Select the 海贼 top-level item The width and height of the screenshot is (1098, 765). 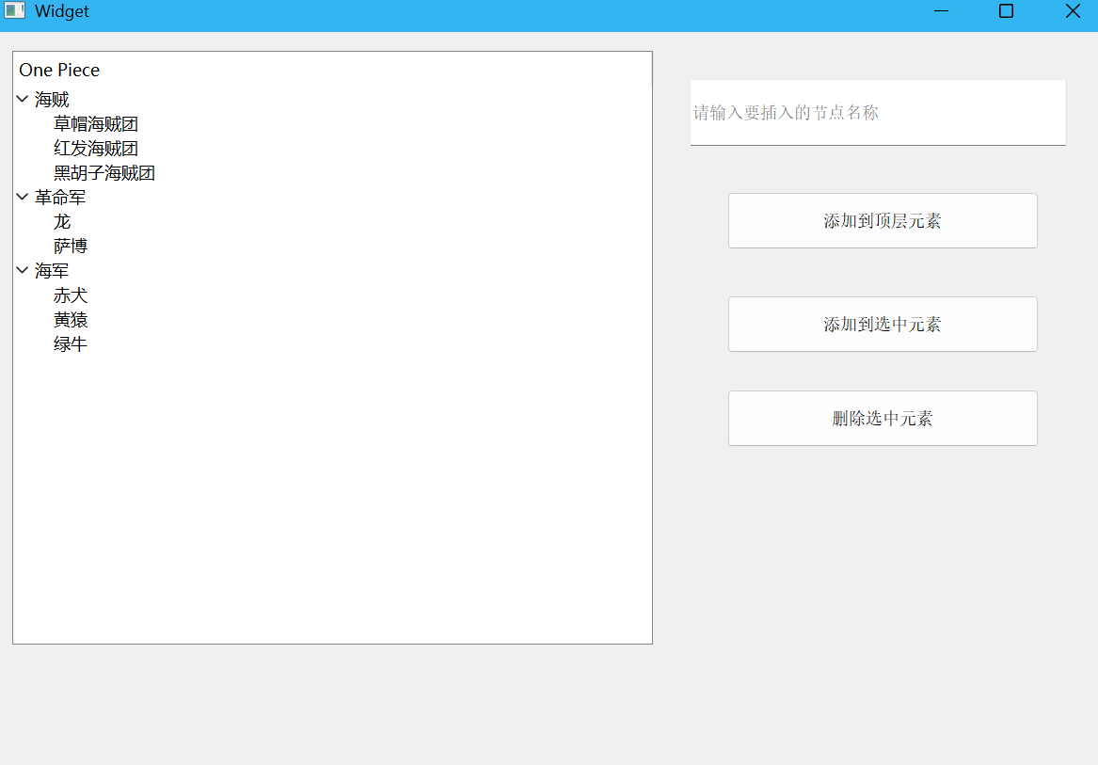[x=52, y=100]
